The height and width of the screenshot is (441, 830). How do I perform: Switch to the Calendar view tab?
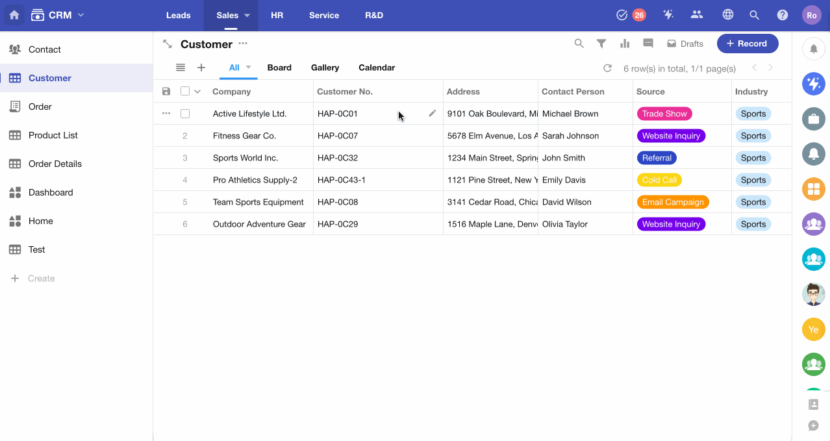(x=377, y=68)
